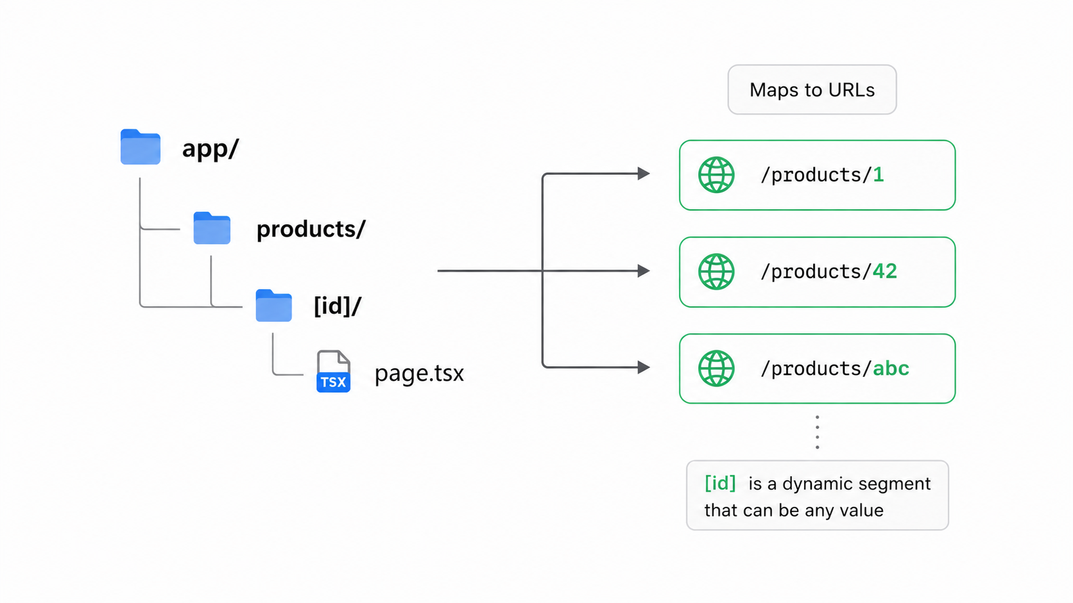Click the TSX file icon
1073x603 pixels.
(334, 372)
